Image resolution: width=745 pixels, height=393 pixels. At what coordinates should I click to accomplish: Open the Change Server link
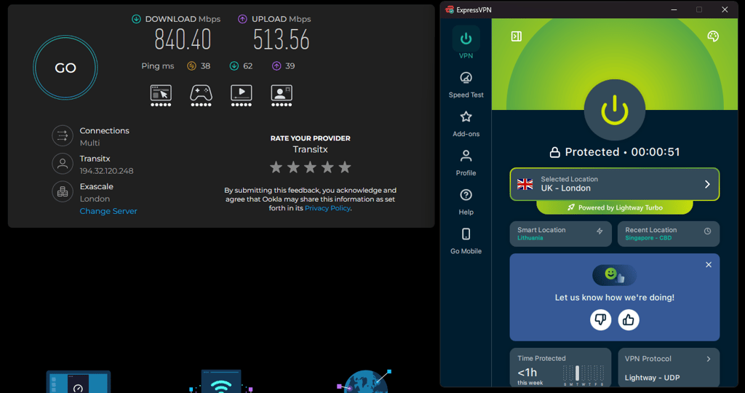[x=108, y=211]
